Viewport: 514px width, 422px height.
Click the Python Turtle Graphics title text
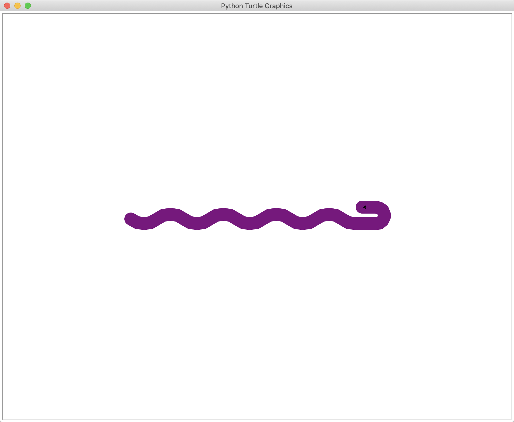pyautogui.click(x=256, y=6)
